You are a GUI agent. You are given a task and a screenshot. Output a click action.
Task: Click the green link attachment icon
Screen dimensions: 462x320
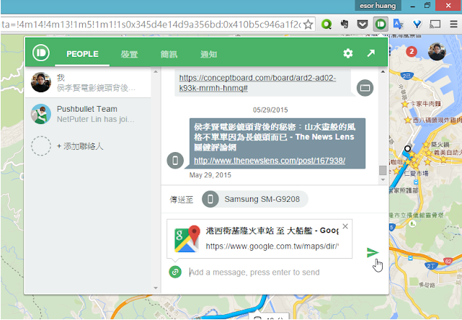[x=174, y=272]
